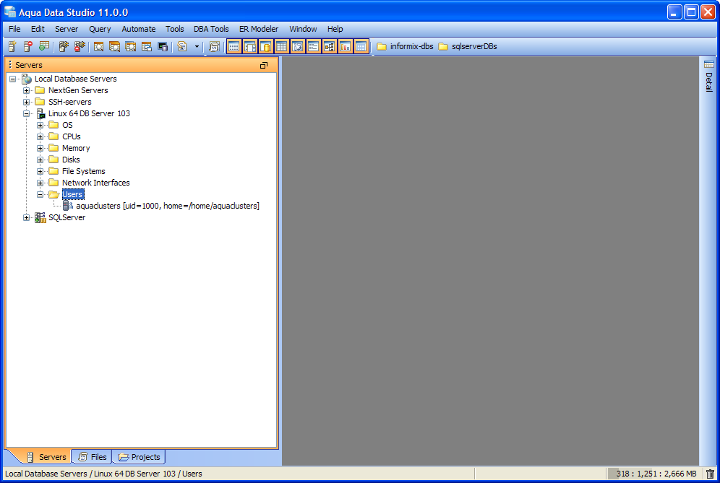Expand the NextGen Servers folder
Viewport: 720px width, 483px height.
coord(26,90)
